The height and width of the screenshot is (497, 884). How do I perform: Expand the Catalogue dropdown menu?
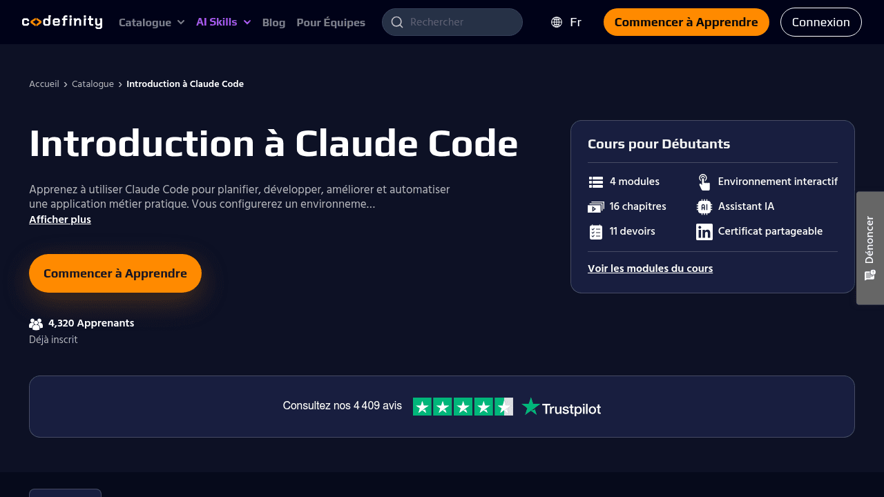point(151,22)
